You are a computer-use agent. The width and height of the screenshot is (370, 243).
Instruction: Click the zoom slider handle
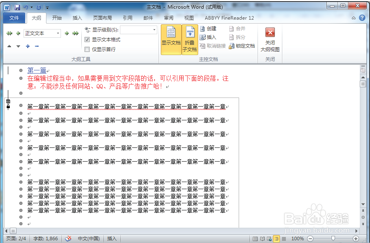pos(333,239)
